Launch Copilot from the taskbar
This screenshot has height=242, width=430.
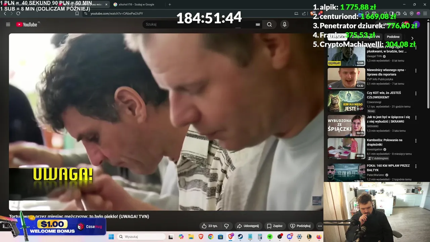tap(181, 237)
